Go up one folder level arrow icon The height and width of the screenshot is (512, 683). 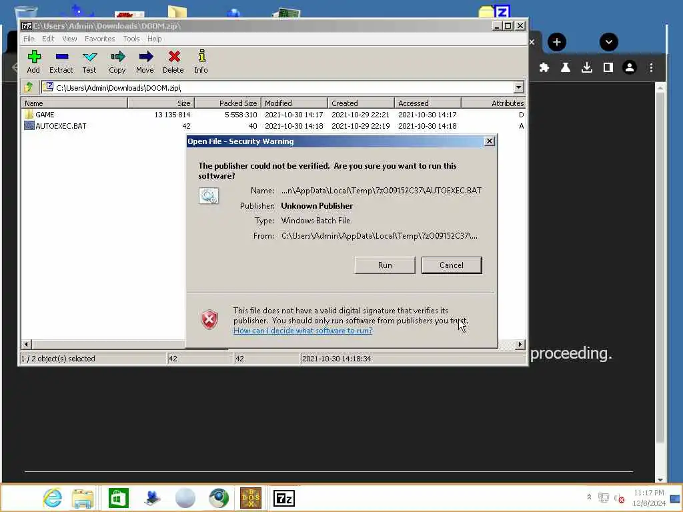click(29, 87)
